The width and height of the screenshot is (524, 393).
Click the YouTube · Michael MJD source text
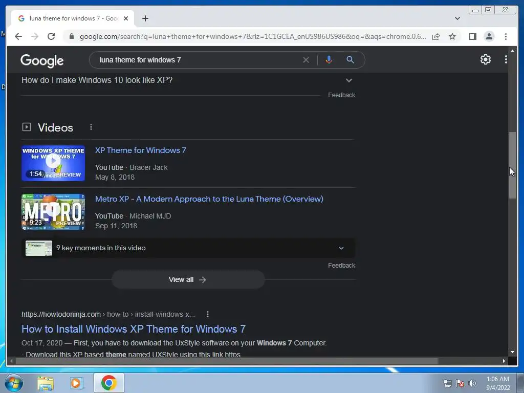[133, 216]
